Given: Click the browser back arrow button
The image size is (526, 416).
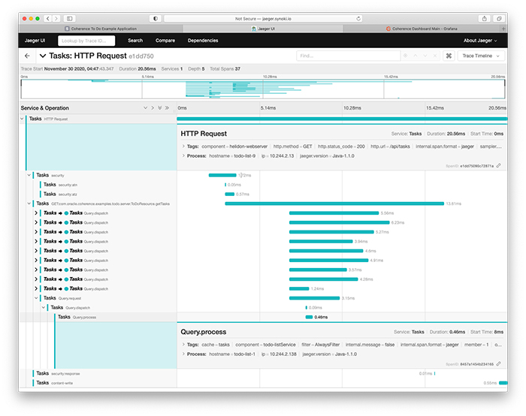Looking at the screenshot, I should (x=48, y=19).
